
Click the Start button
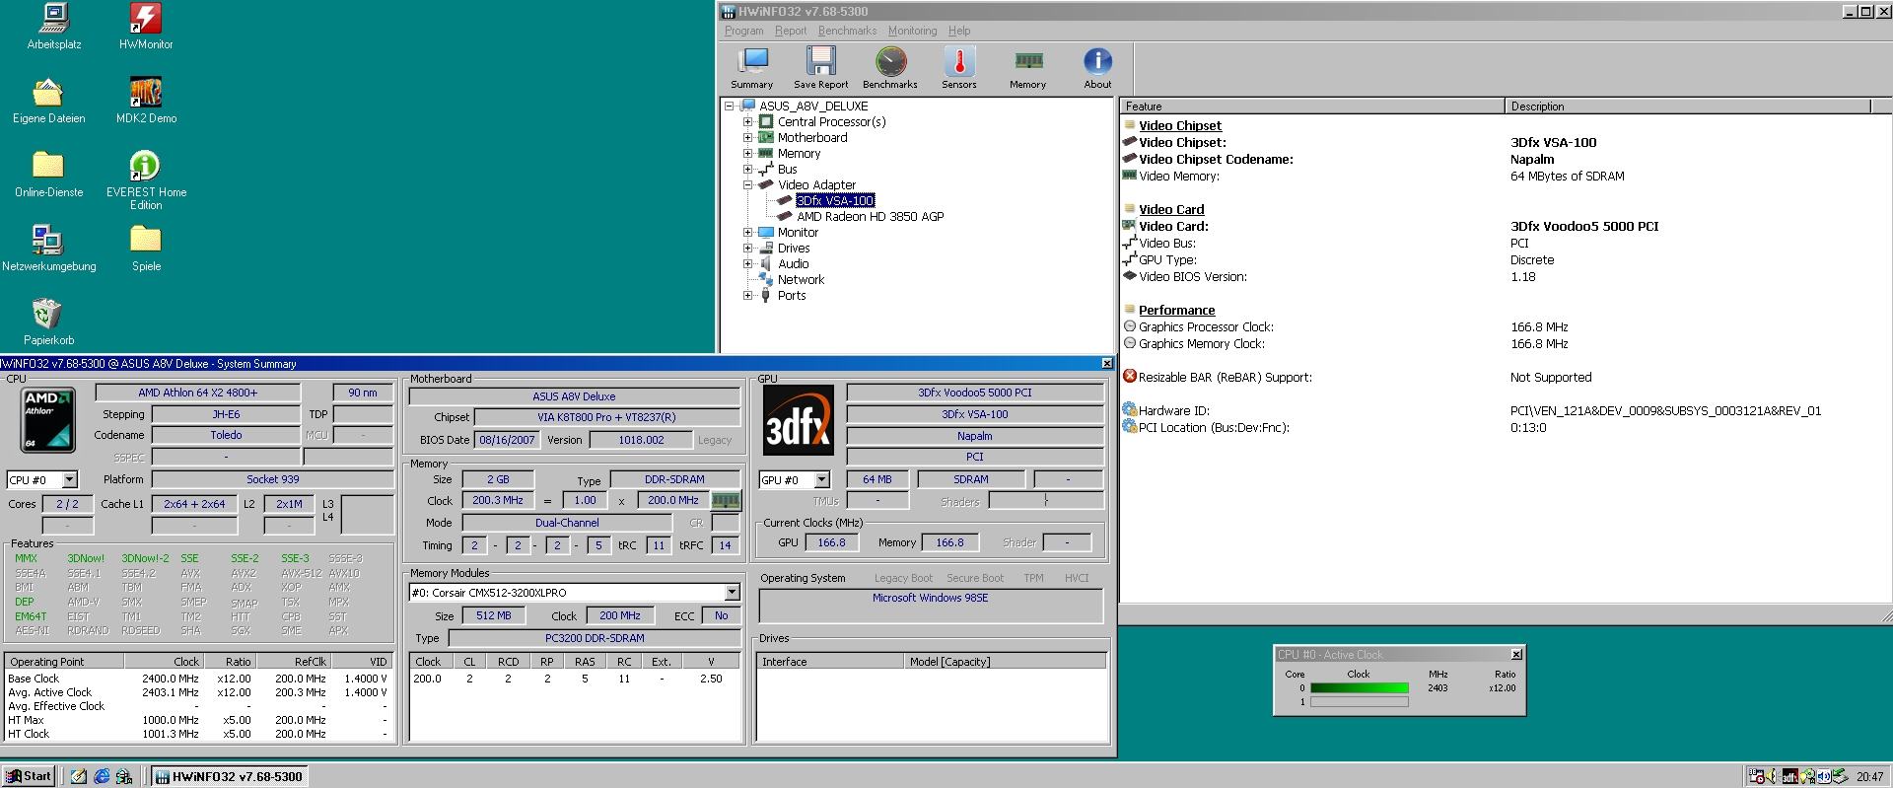click(29, 776)
